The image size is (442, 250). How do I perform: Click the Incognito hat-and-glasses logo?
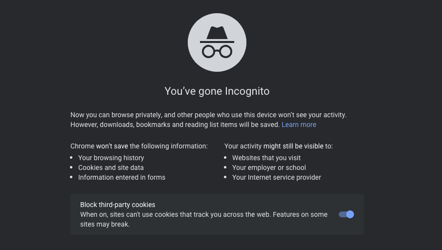(x=217, y=42)
